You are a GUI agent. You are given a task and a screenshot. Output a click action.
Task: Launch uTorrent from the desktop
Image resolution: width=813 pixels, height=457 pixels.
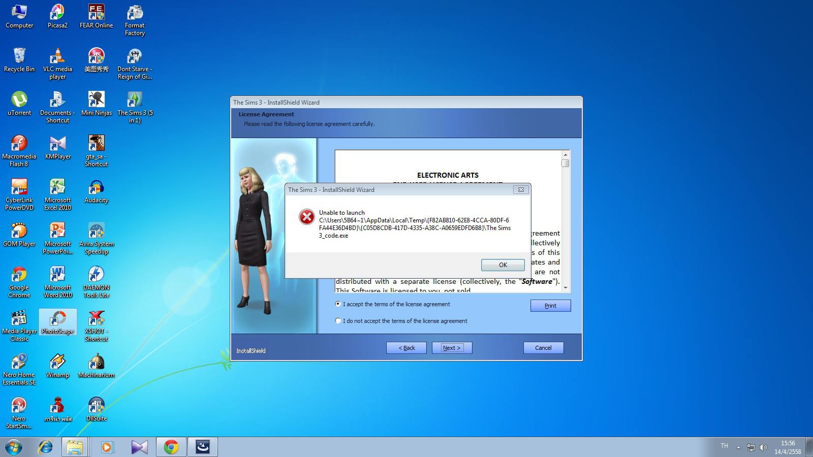coord(19,104)
